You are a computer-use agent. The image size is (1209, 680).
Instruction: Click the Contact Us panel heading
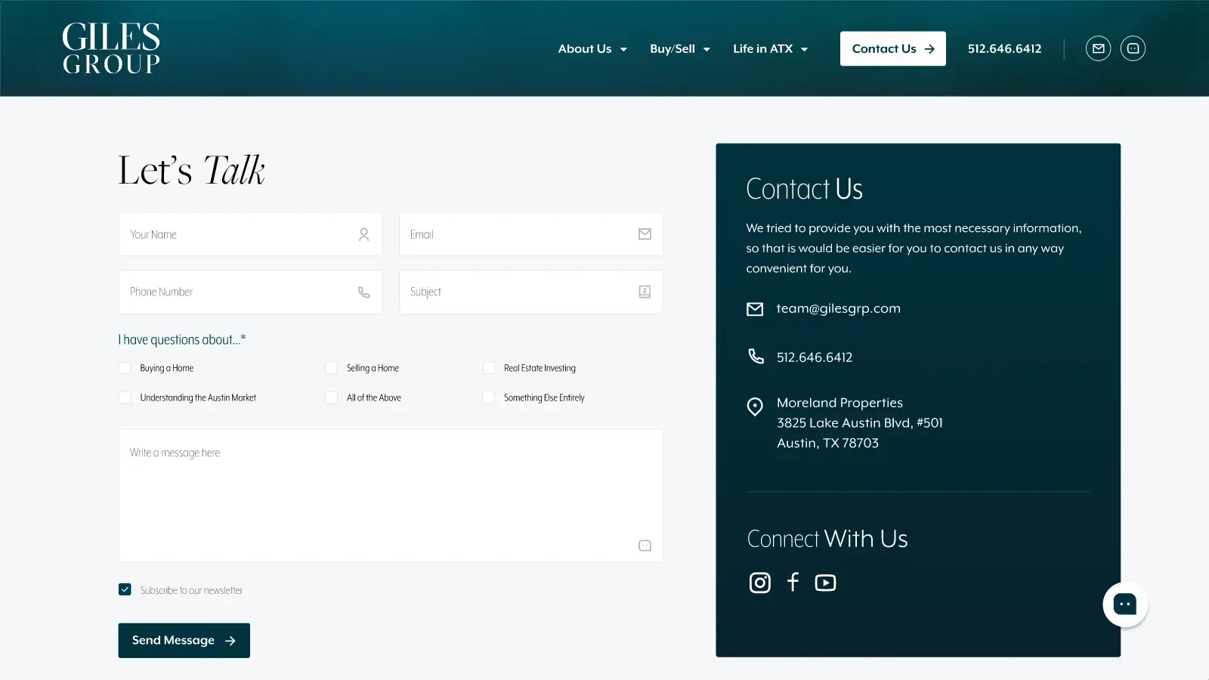804,189
